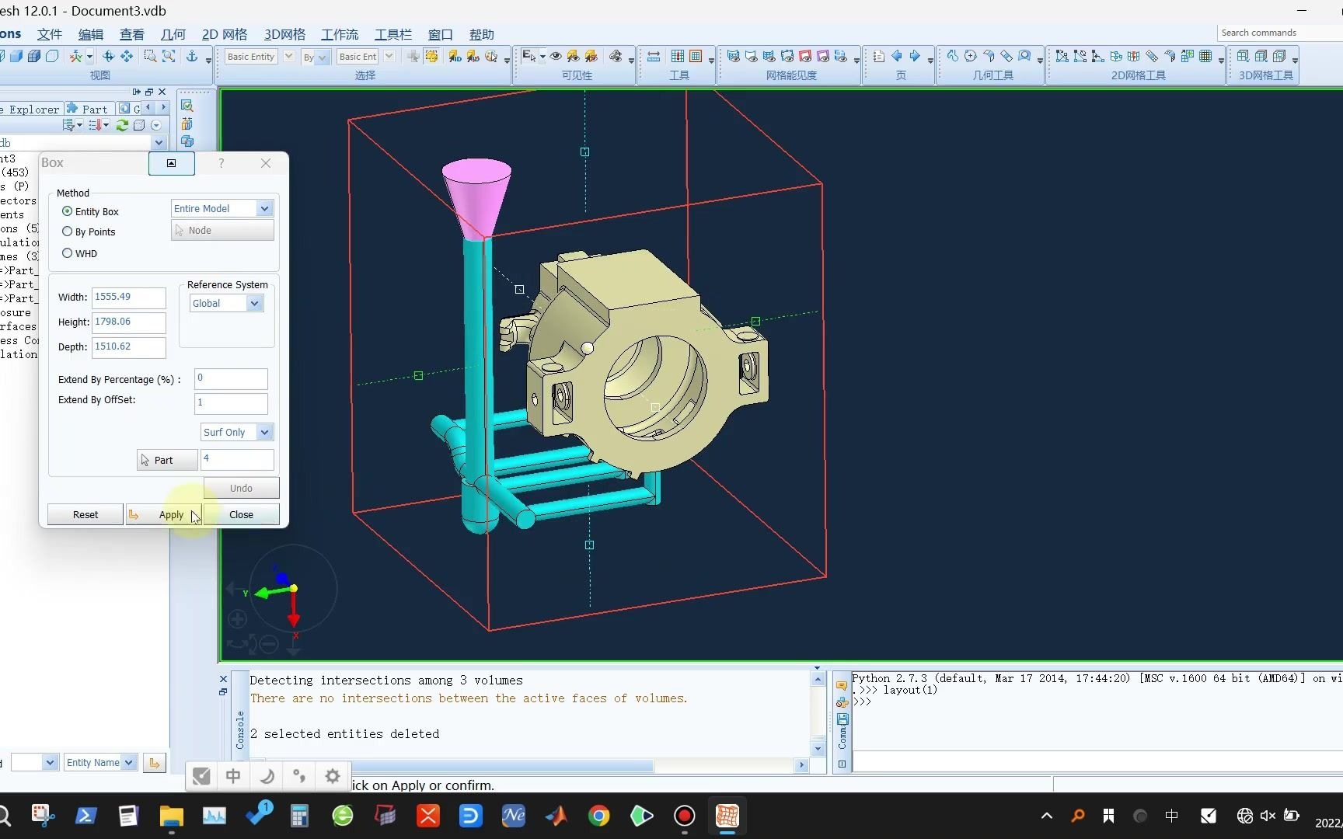Image resolution: width=1343 pixels, height=839 pixels.
Task: Open the Surf Only dropdown
Action: point(264,432)
